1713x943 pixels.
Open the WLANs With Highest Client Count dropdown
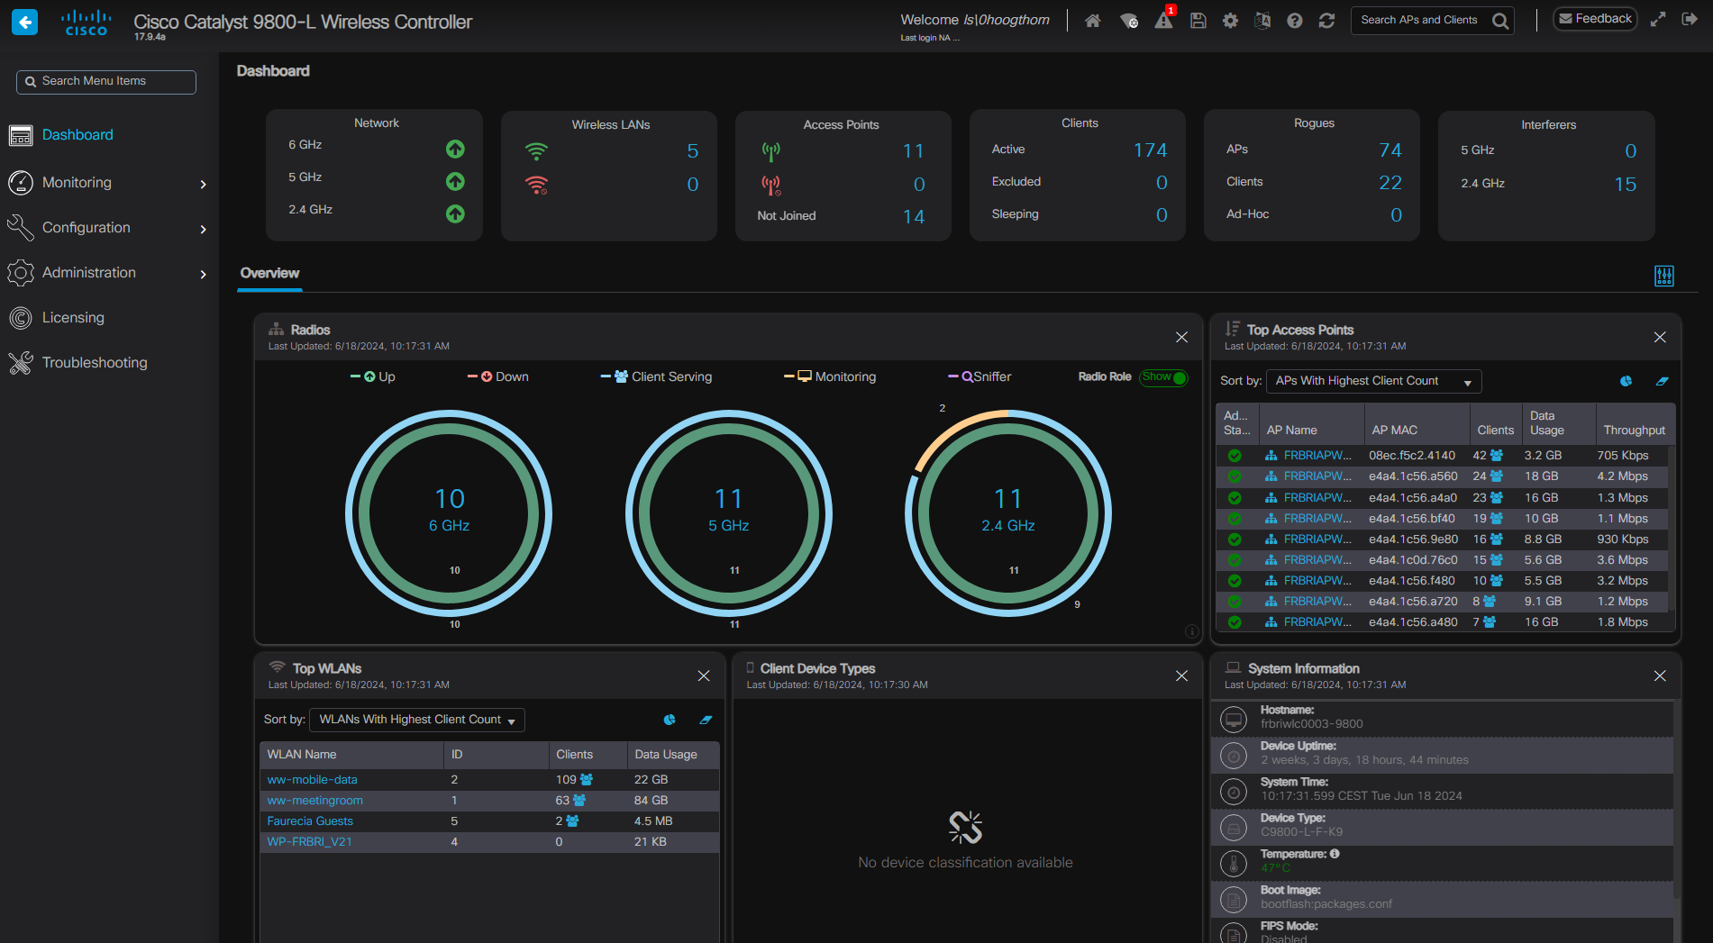pyautogui.click(x=416, y=720)
